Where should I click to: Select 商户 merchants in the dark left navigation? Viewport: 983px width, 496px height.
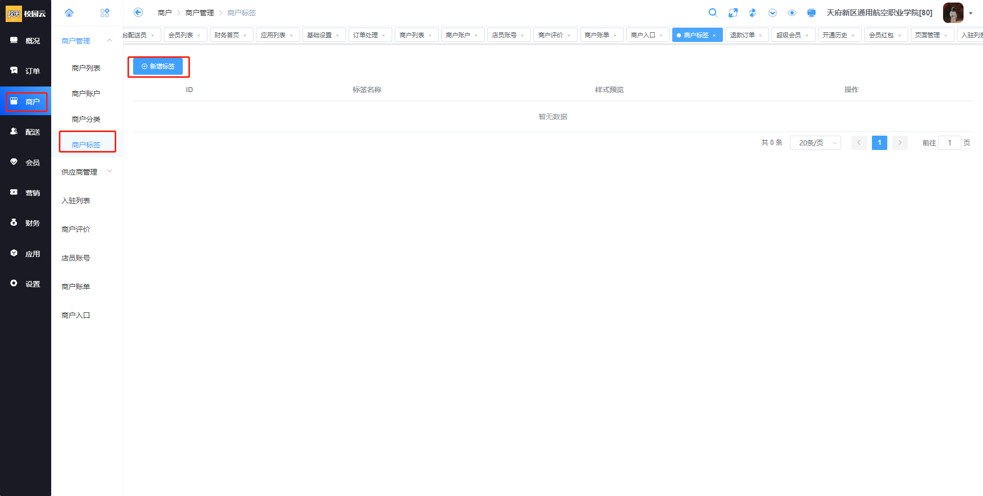[26, 101]
